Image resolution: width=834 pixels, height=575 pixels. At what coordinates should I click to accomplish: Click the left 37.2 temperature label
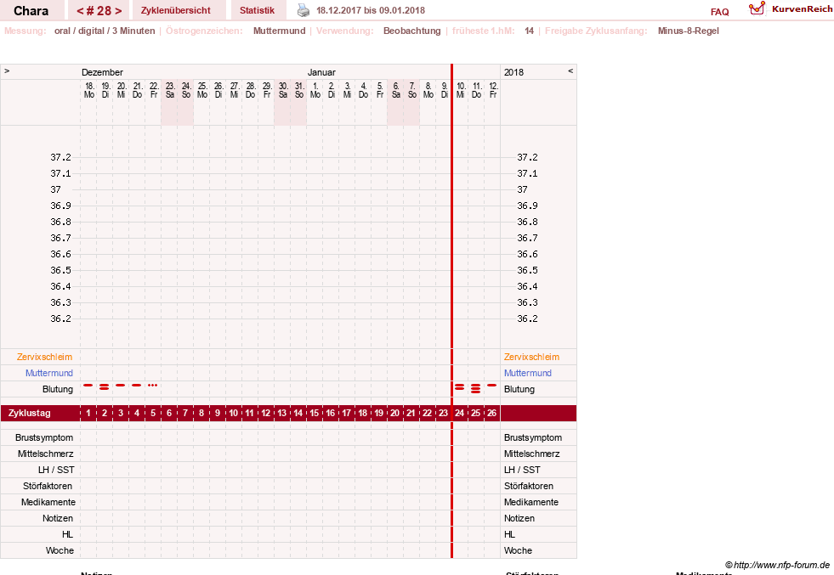coord(60,157)
